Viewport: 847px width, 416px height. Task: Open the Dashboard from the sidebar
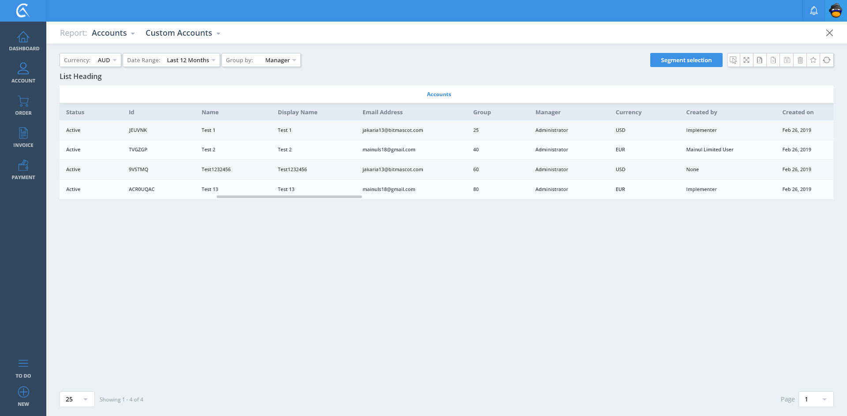click(23, 41)
